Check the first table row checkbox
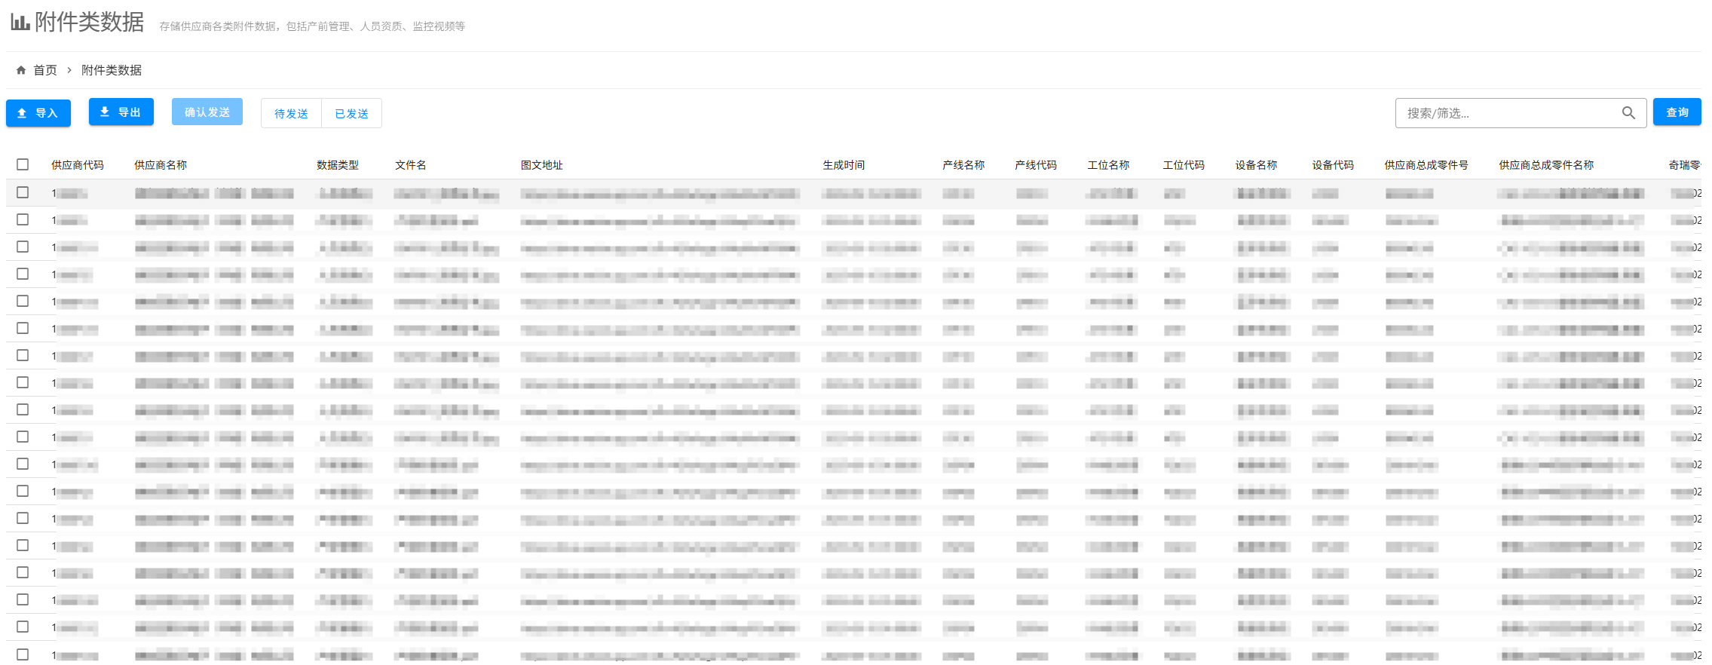The image size is (1712, 665). click(23, 193)
